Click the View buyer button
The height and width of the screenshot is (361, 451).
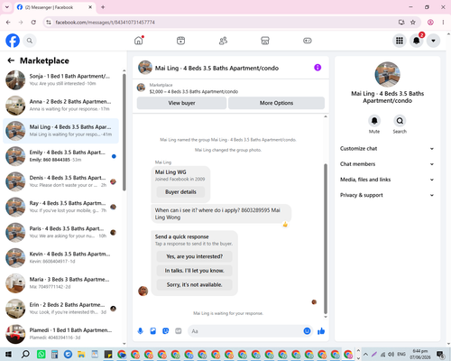[181, 103]
